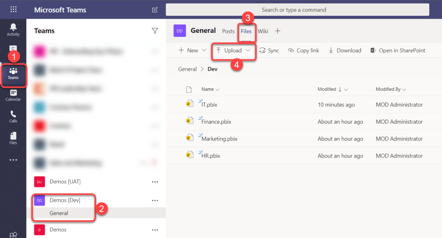The image size is (442, 238).
Task: Open the Activity bell icon
Action: pos(13,30)
